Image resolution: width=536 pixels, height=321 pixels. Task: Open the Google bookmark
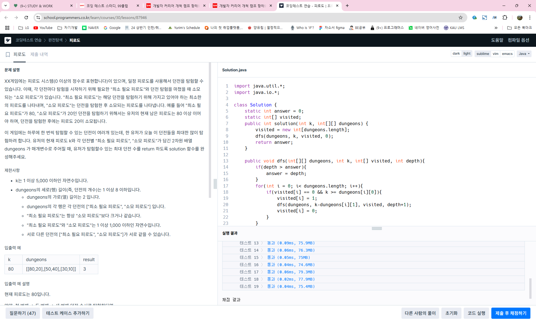pyautogui.click(x=112, y=28)
